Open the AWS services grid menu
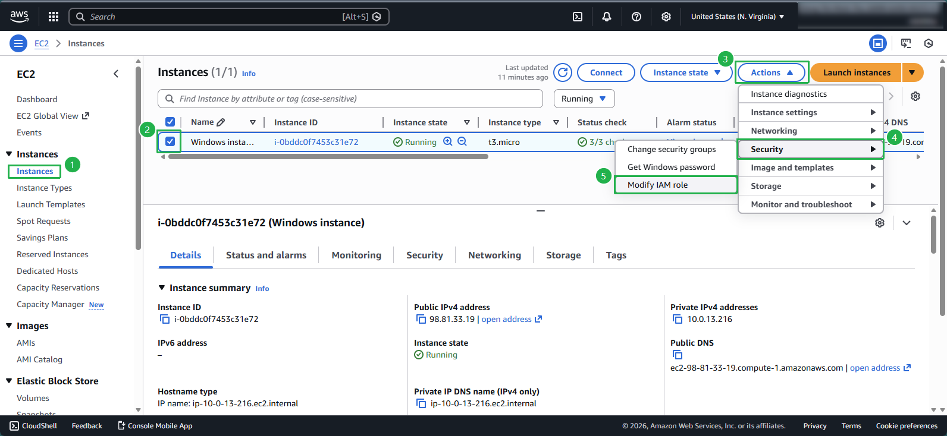 (54, 17)
